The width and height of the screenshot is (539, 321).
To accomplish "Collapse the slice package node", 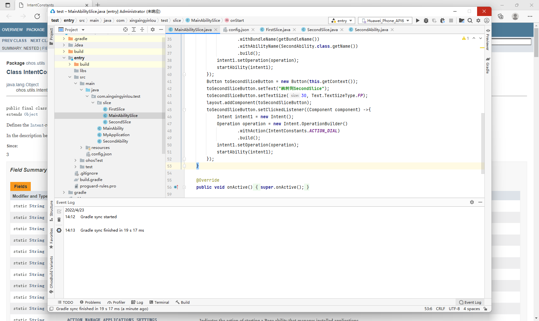I will (93, 103).
